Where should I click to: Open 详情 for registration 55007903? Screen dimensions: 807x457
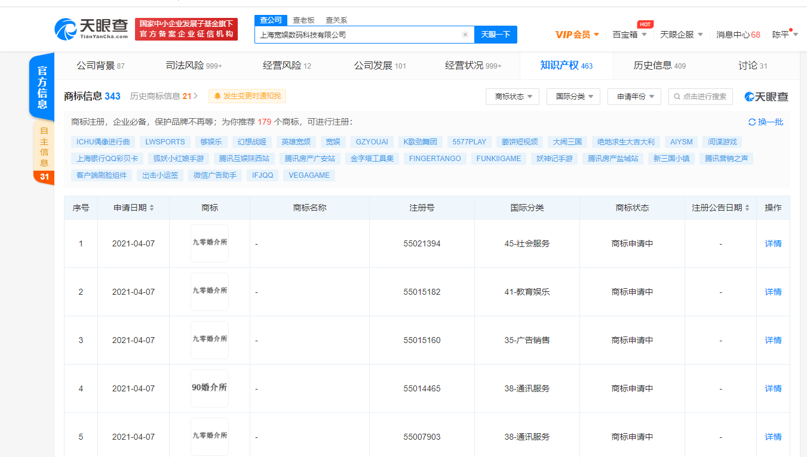[x=773, y=437]
